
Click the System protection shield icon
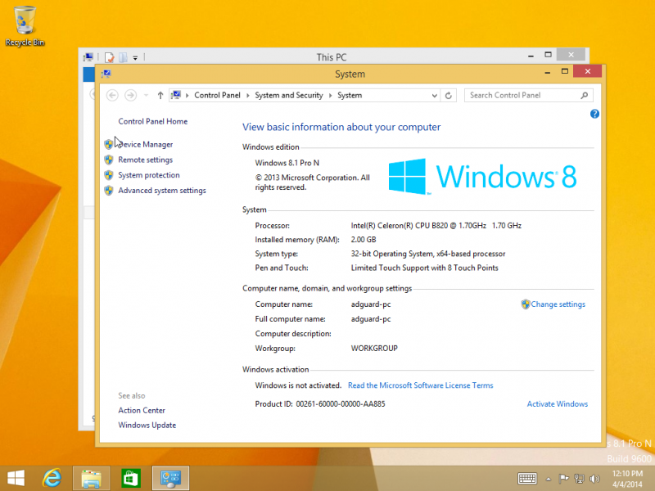(x=109, y=175)
